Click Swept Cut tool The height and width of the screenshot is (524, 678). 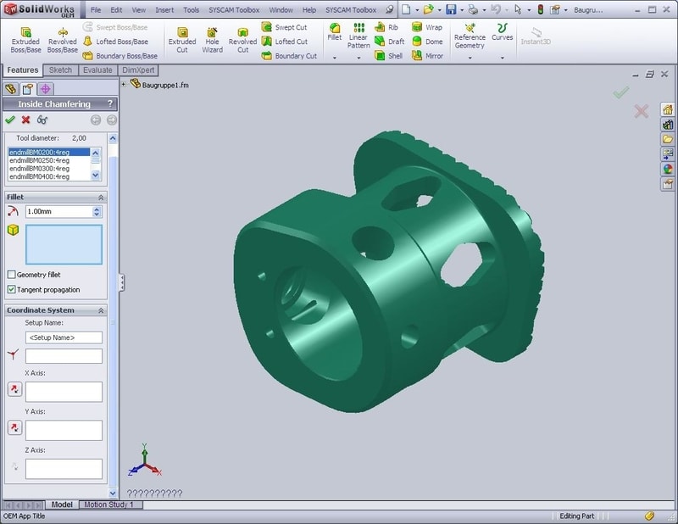(x=285, y=27)
